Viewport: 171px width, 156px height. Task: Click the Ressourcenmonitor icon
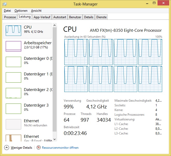39,148
